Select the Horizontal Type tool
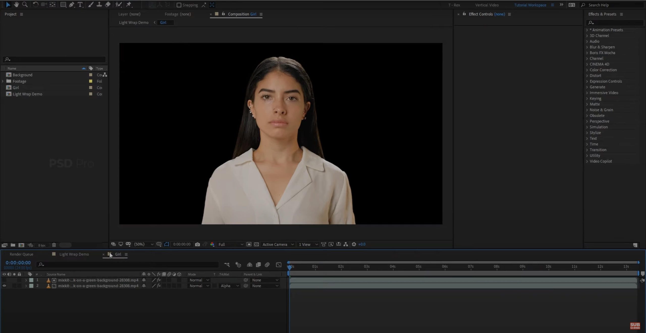 tap(80, 5)
